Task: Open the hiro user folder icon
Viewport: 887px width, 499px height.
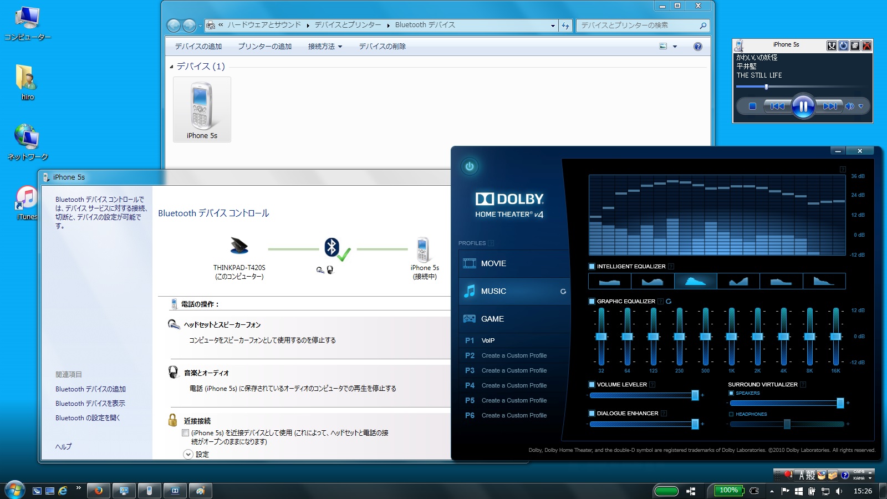Action: click(27, 83)
